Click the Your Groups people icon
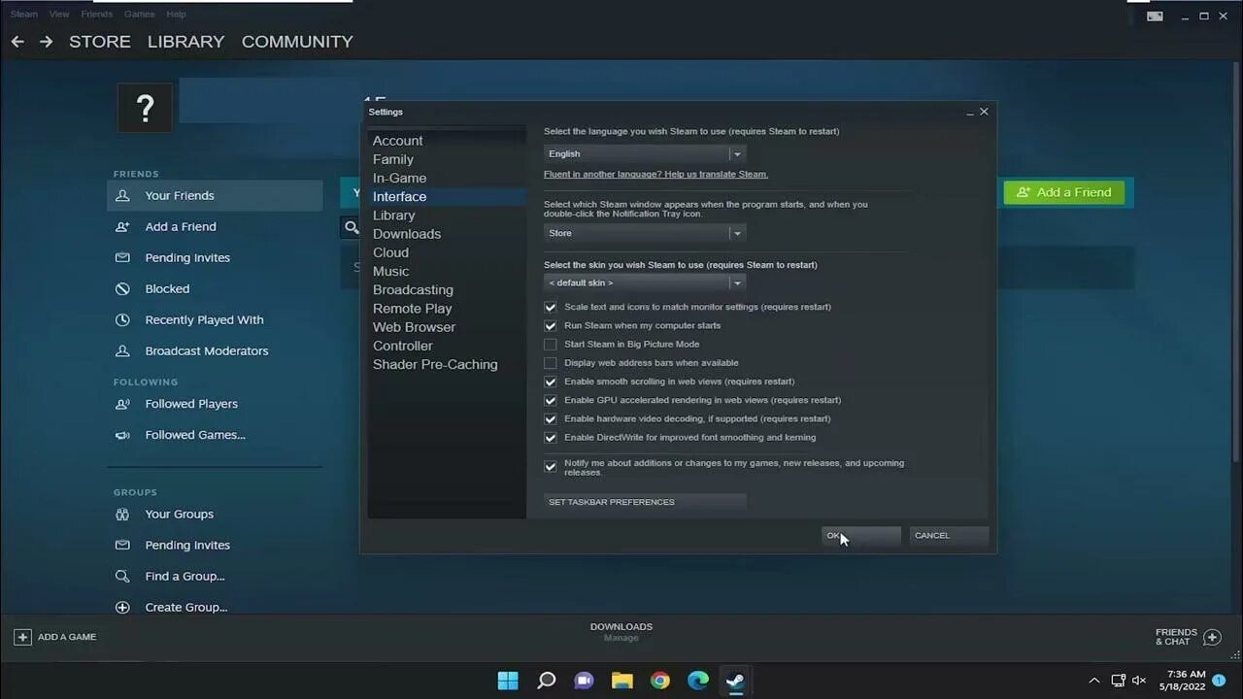Viewport: 1243px width, 699px height. click(x=122, y=514)
